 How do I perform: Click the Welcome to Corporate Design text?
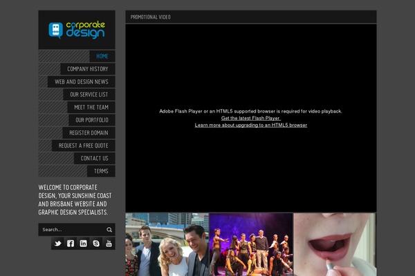(x=75, y=199)
